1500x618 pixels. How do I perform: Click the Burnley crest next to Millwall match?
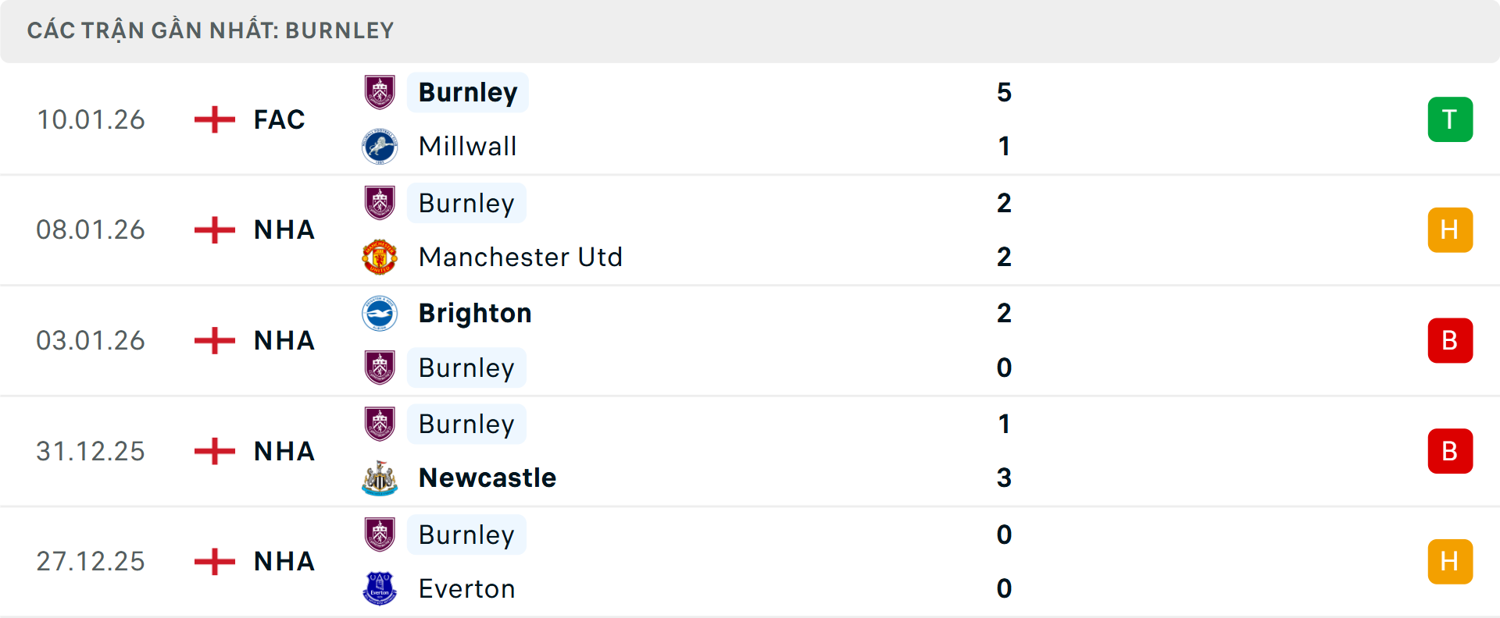[380, 91]
